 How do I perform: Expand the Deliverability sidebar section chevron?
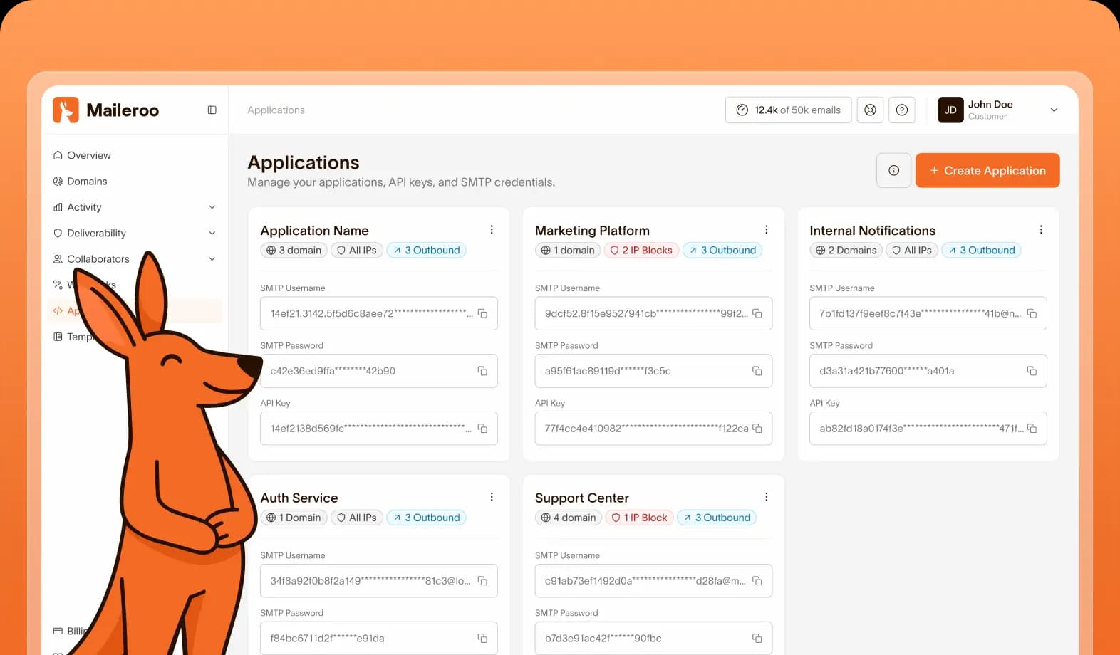click(212, 233)
